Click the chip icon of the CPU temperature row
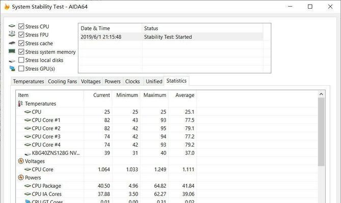341x203 pixels. pos(27,112)
